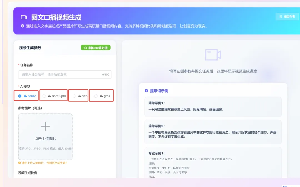Click the 0/100 character counter

tap(106, 75)
